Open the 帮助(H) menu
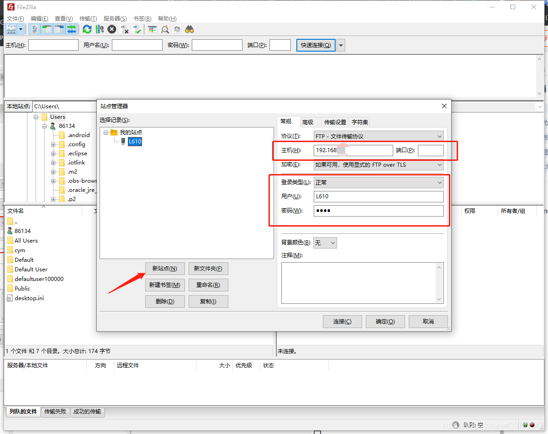 click(167, 19)
